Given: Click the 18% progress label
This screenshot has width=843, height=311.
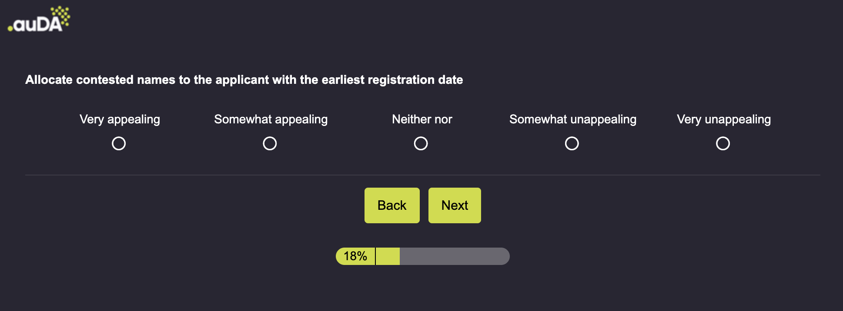Looking at the screenshot, I should coord(355,256).
